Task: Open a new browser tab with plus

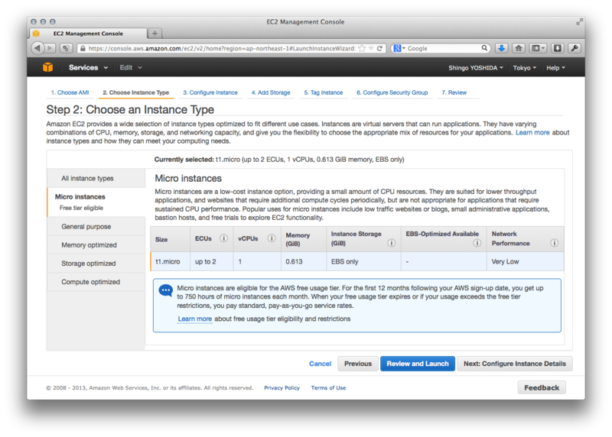Action: [155, 34]
